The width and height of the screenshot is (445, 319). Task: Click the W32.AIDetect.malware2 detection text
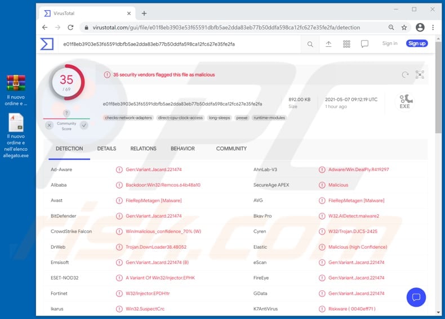pyautogui.click(x=354, y=216)
